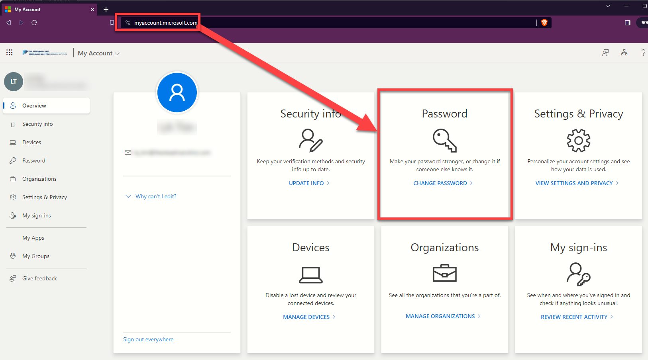Click the help question mark icon

tap(643, 53)
